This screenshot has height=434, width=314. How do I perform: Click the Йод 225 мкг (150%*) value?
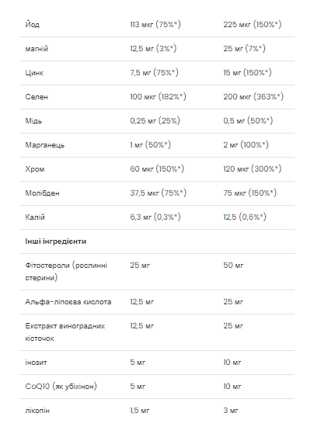pyautogui.click(x=252, y=24)
